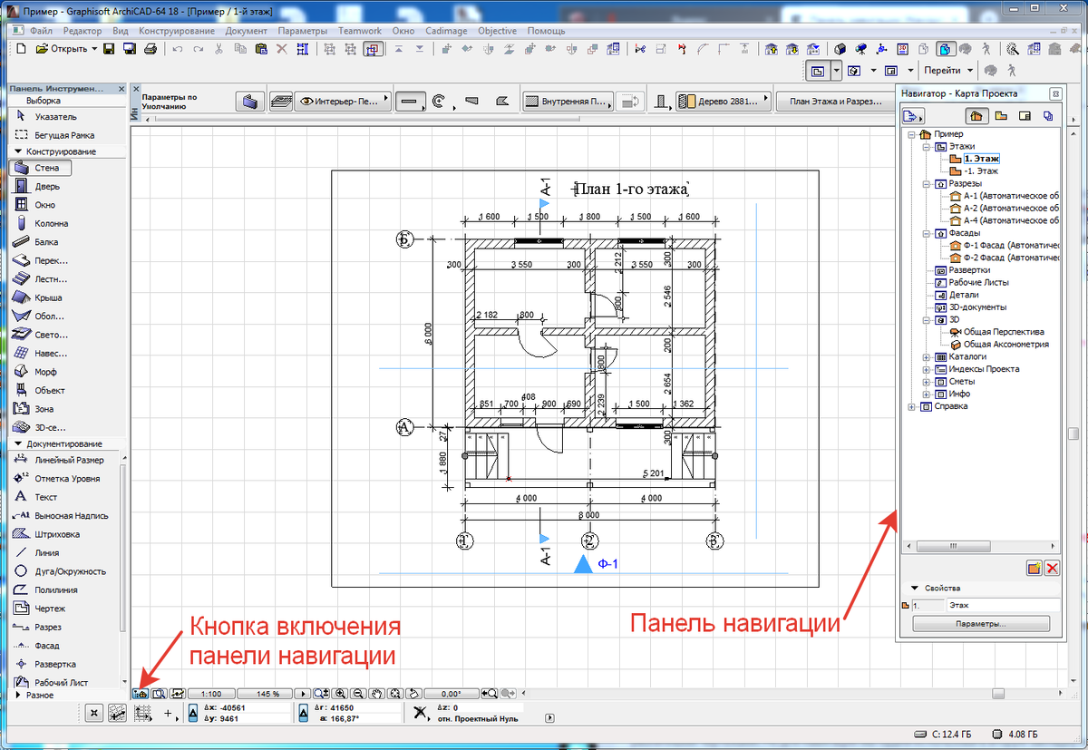
Task: Toggle the Project Map view in Navigator
Action: point(976,115)
